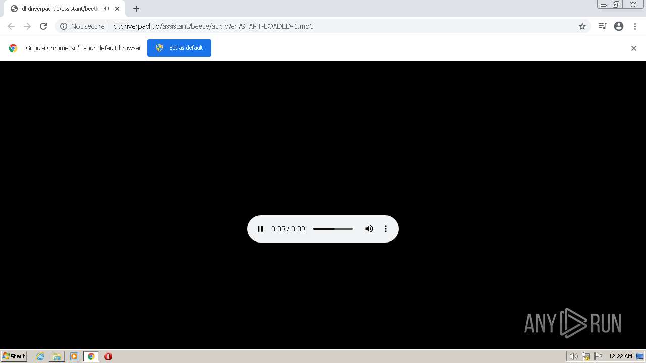Go back to previous page
Image resolution: width=646 pixels, height=363 pixels.
click(x=11, y=26)
